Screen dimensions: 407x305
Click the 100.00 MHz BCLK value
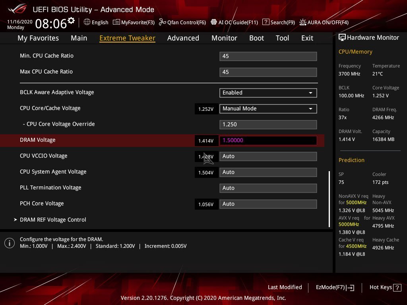click(x=351, y=96)
